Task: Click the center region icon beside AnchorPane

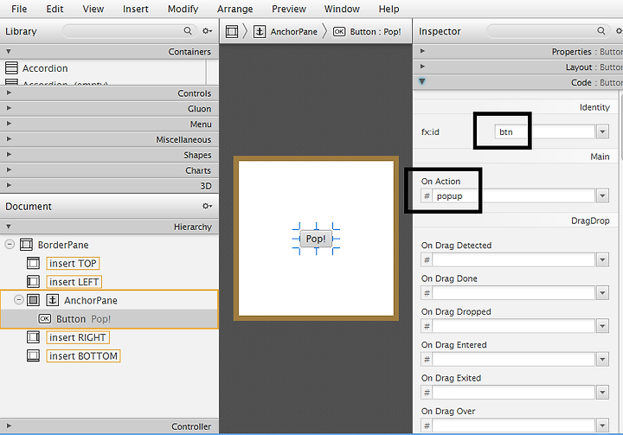Action: point(34,300)
